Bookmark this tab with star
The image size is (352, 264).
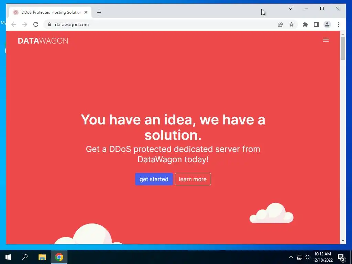[x=291, y=24]
